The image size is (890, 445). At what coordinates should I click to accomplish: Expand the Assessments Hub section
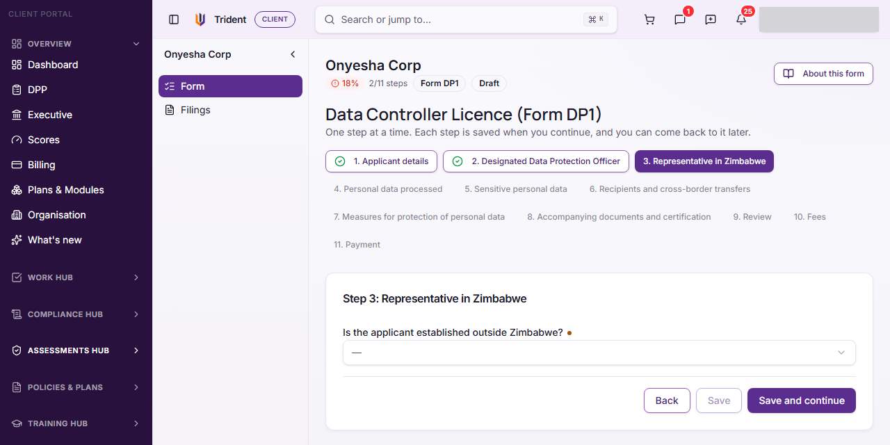(x=136, y=350)
